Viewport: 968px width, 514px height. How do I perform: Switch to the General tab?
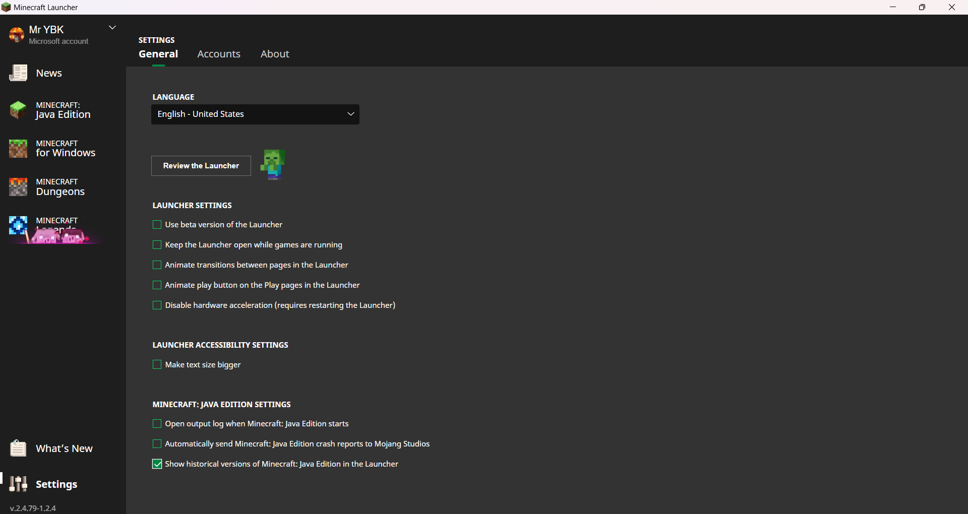[x=158, y=54]
